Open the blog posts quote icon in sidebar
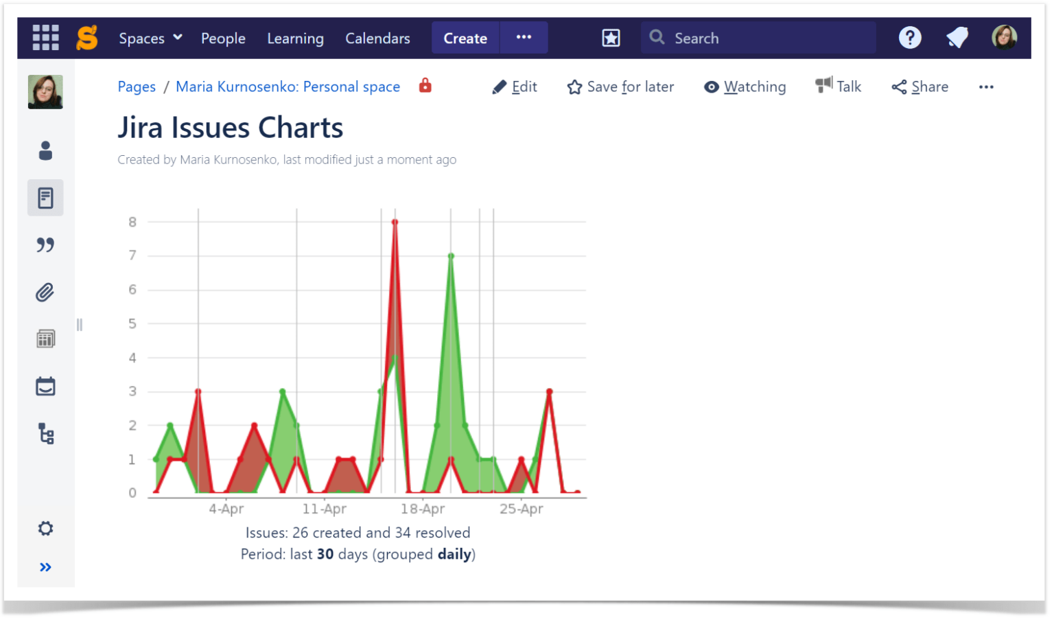The height and width of the screenshot is (620, 1054). 45,244
